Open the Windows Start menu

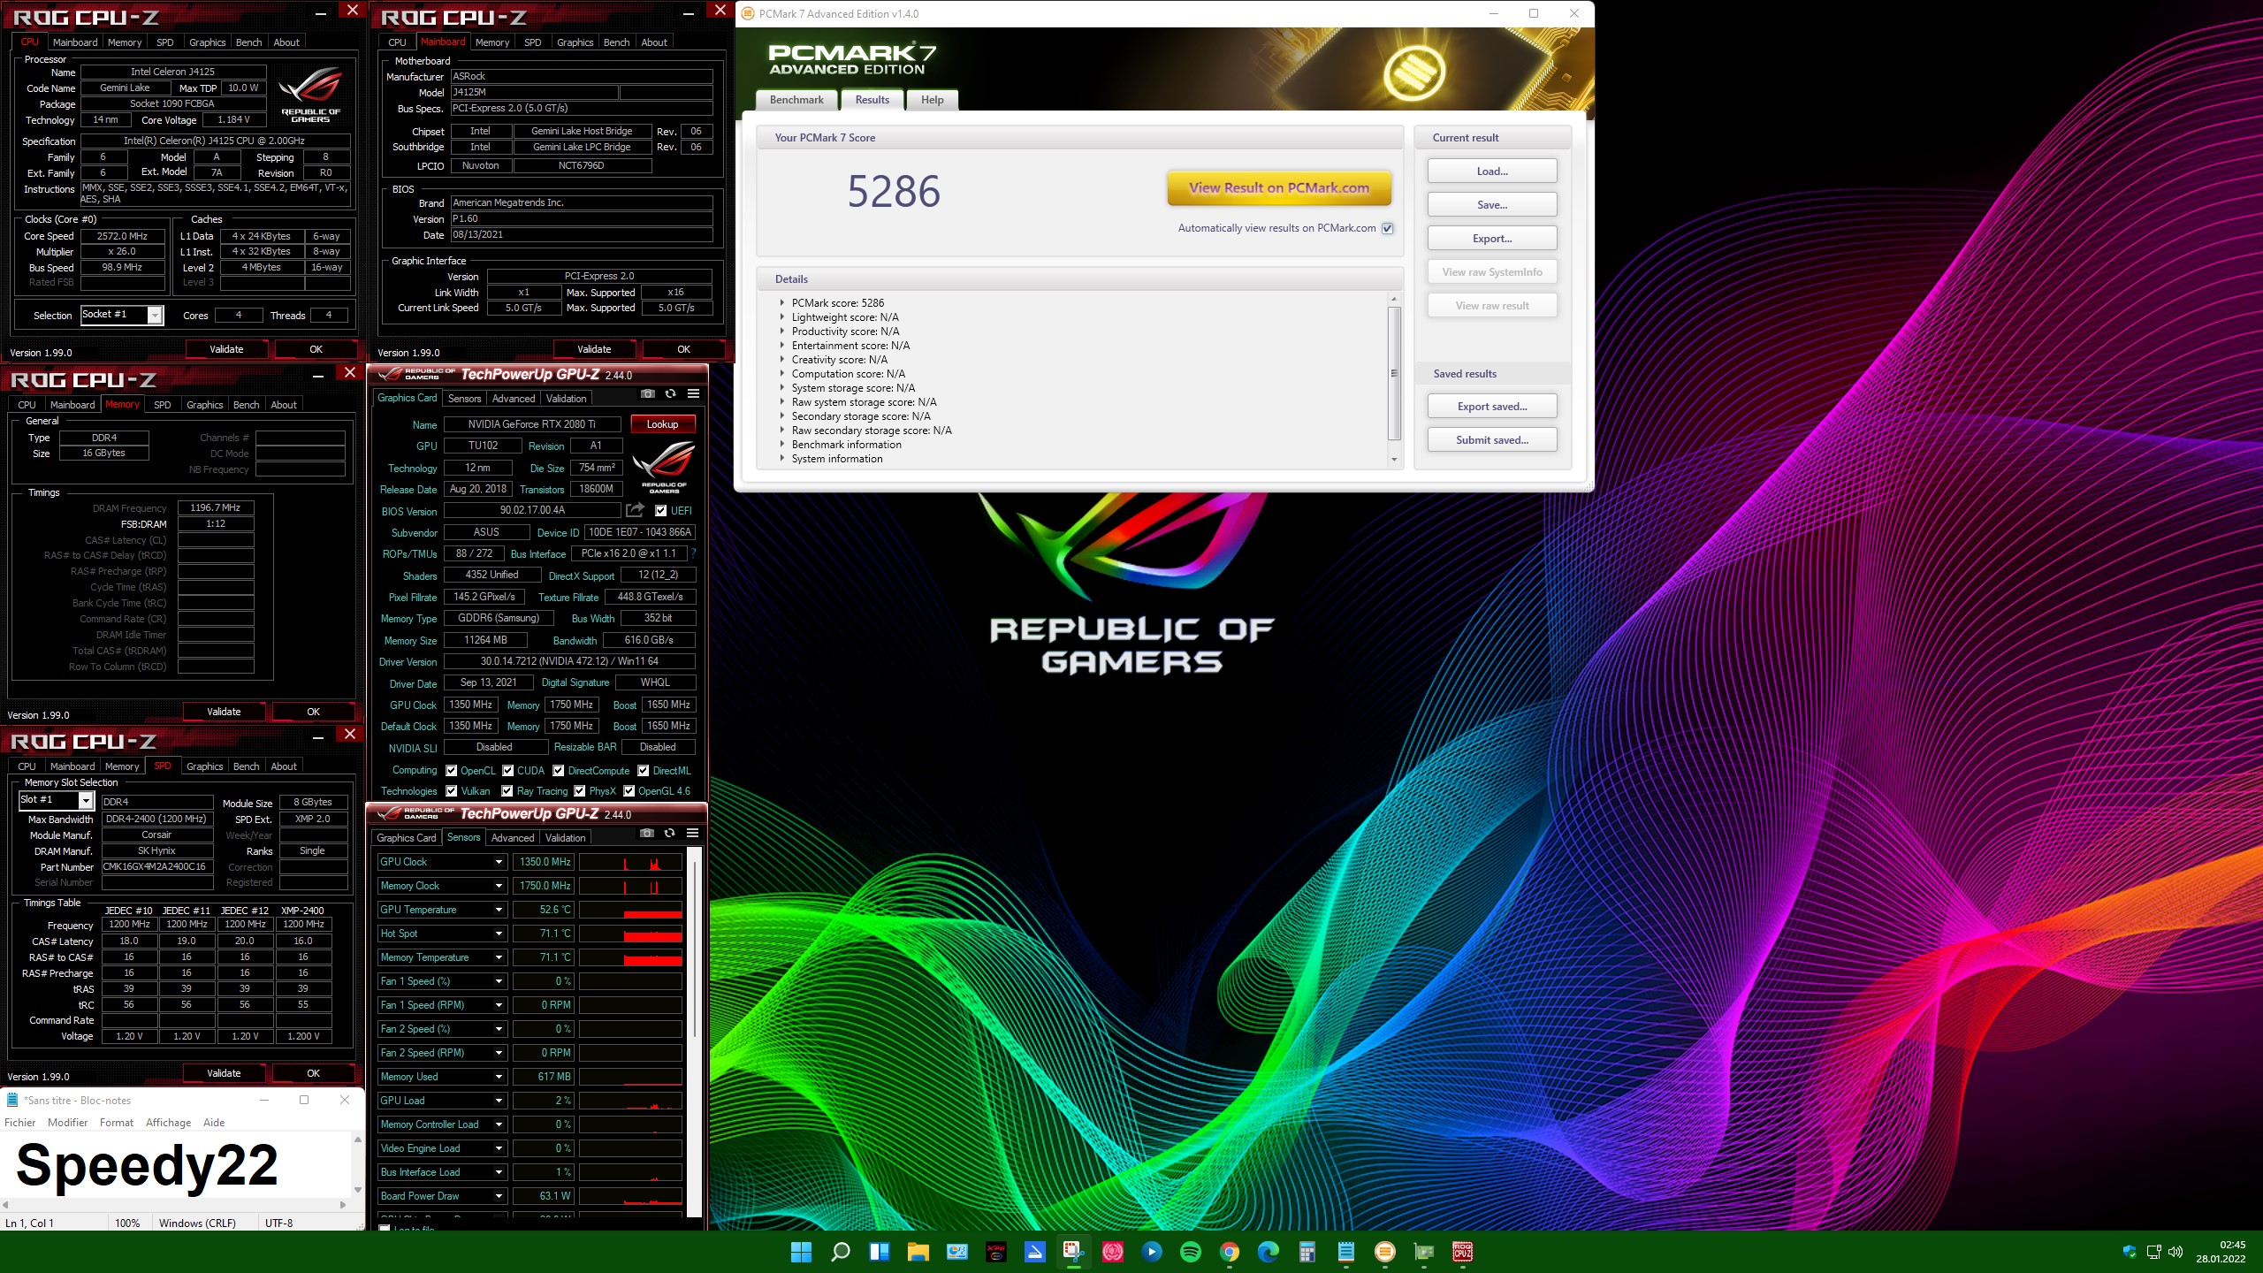(x=801, y=1252)
